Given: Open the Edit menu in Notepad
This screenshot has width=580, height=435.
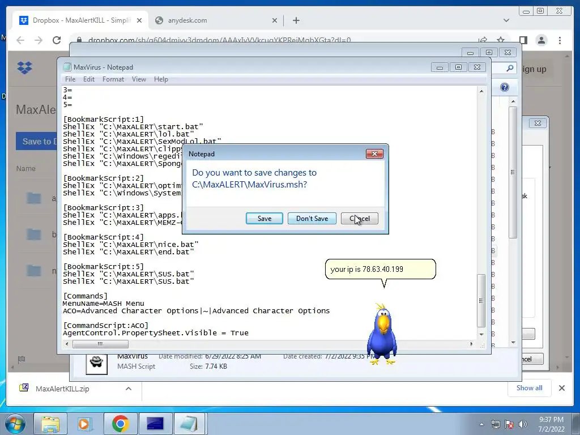Looking at the screenshot, I should click(x=89, y=79).
